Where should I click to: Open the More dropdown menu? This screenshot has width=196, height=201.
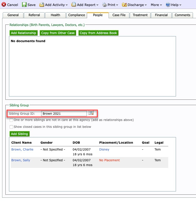[x=156, y=5]
